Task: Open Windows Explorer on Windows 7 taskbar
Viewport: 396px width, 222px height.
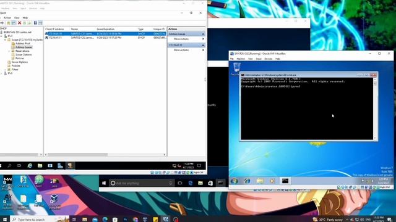Action: pos(260,181)
